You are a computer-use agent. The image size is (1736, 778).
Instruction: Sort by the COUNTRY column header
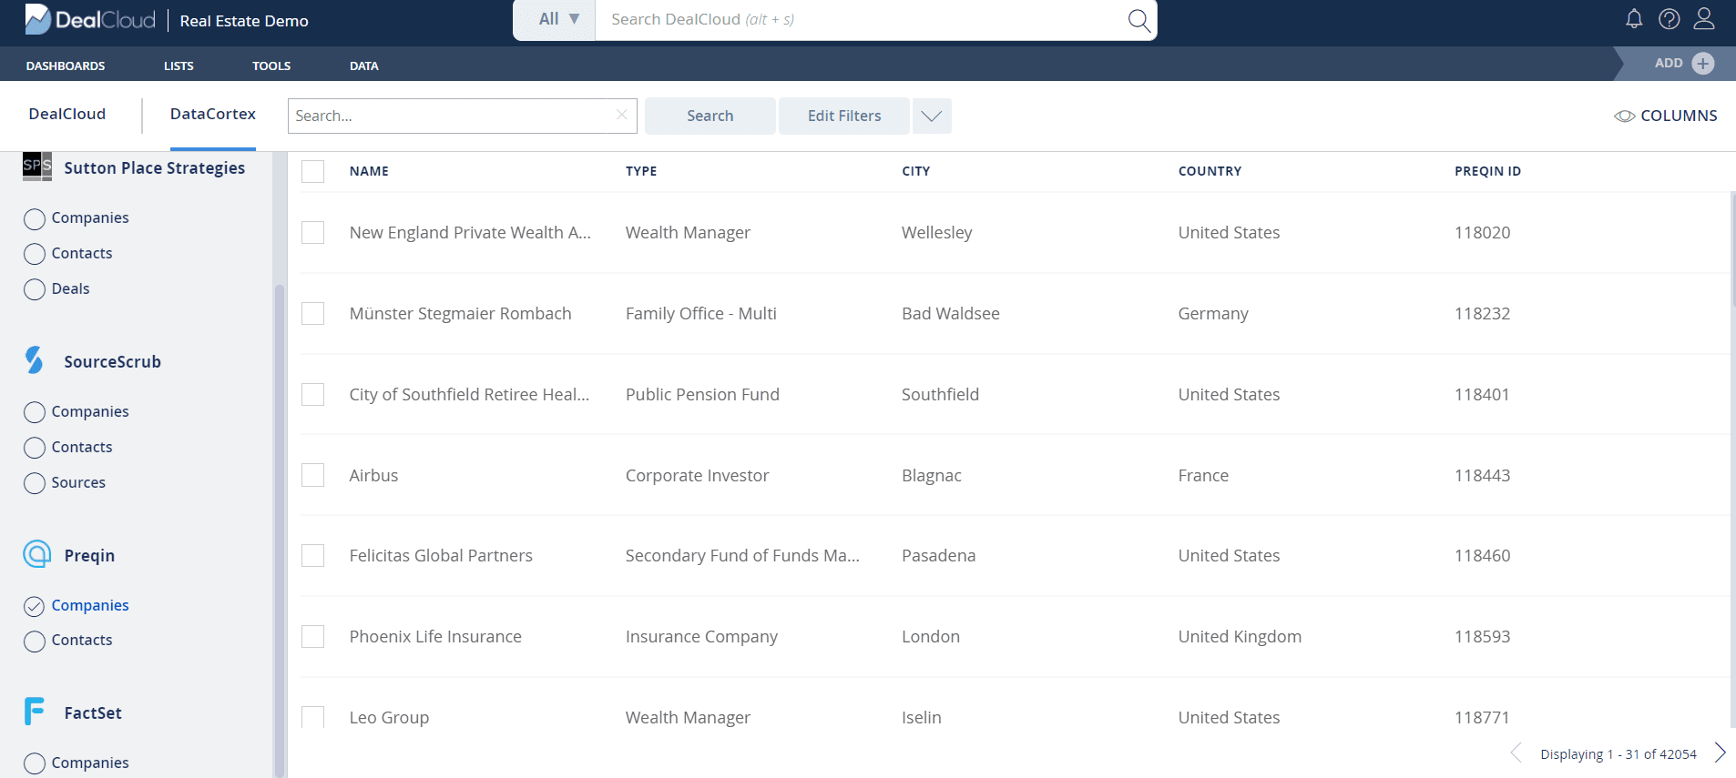[1210, 171]
